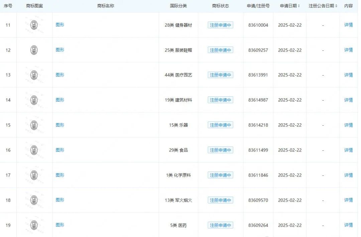Select registration number 83614987
This screenshot has width=361, height=237.
click(x=258, y=100)
